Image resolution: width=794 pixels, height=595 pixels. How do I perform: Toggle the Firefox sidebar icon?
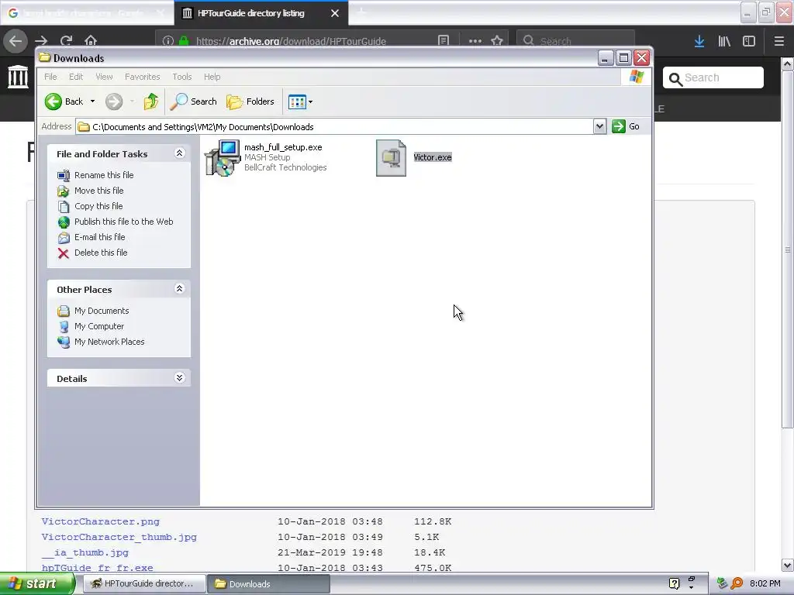point(749,41)
